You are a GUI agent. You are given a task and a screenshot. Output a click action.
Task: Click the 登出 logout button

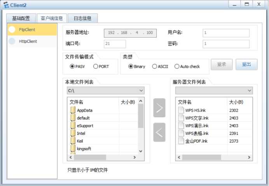point(246,64)
